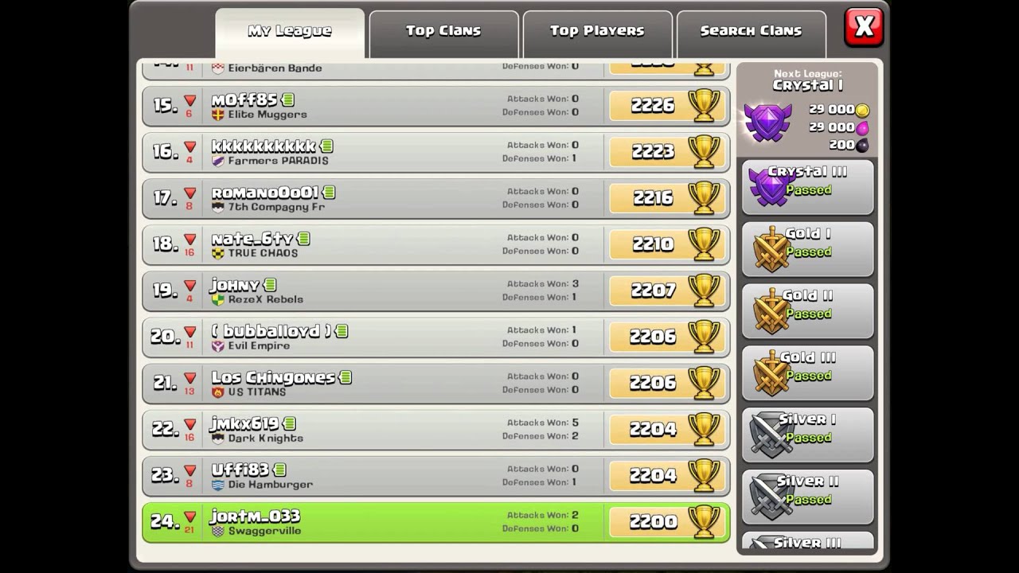
Task: Open jmkx619's ranking row
Action: pos(435,430)
